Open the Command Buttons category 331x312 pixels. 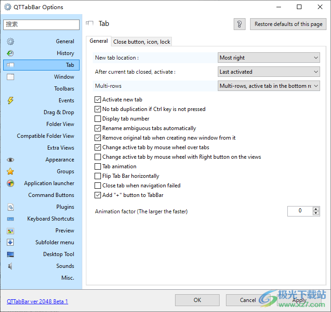(41, 195)
